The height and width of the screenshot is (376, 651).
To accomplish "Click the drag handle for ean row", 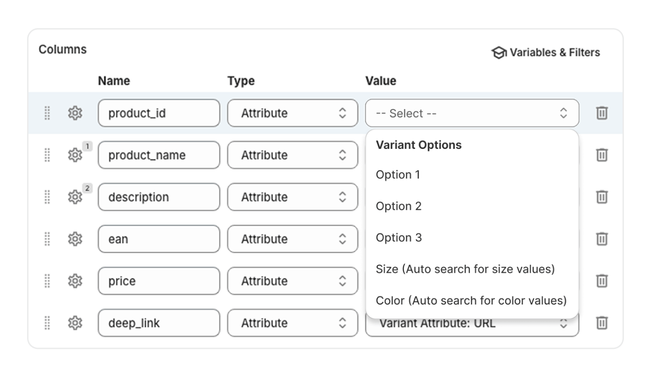I will point(47,239).
